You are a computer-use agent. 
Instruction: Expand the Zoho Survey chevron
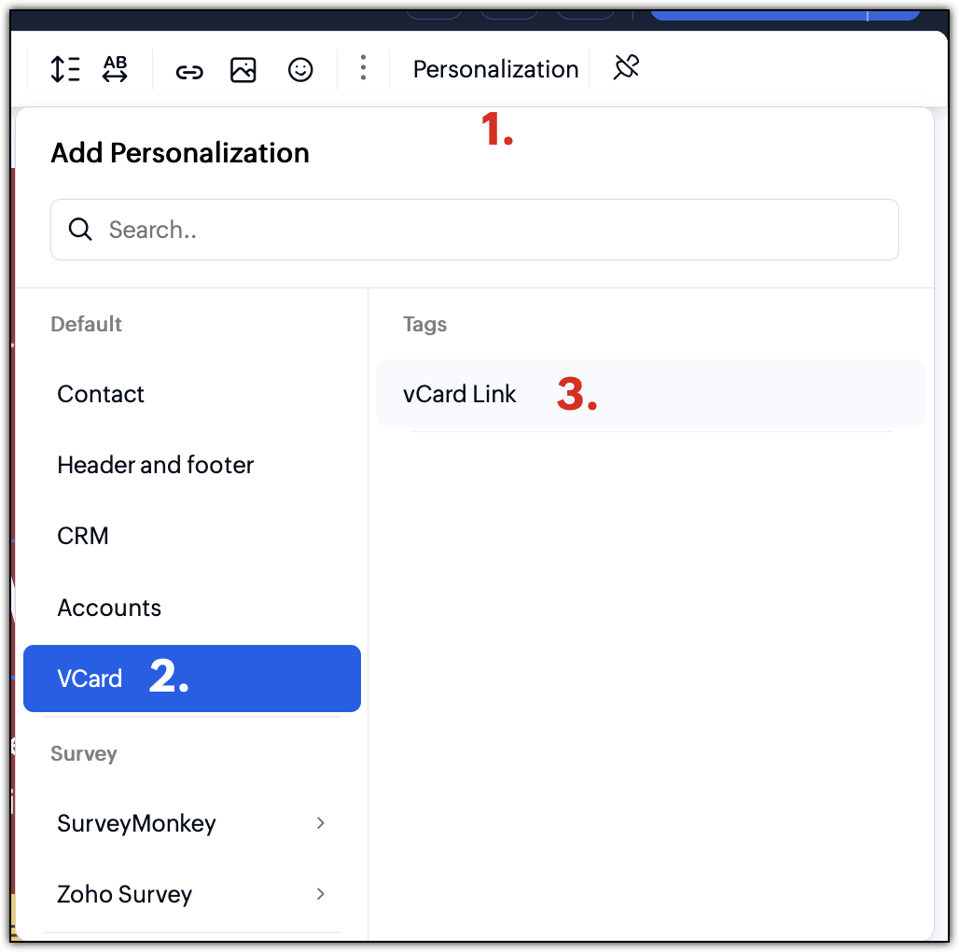click(x=321, y=894)
